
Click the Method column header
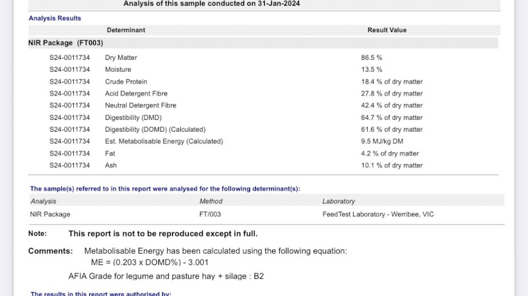coord(211,201)
